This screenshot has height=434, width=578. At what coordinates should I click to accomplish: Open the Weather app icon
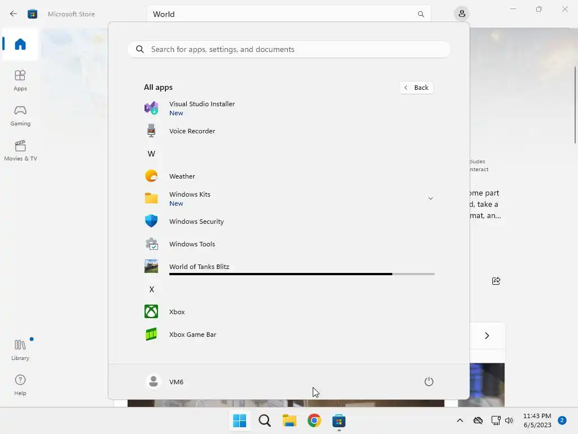[x=151, y=176]
